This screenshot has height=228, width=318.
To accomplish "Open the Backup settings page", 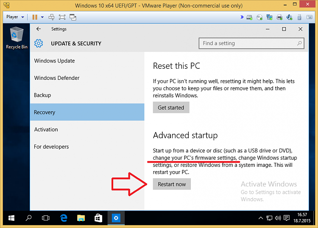I will click(x=87, y=95).
